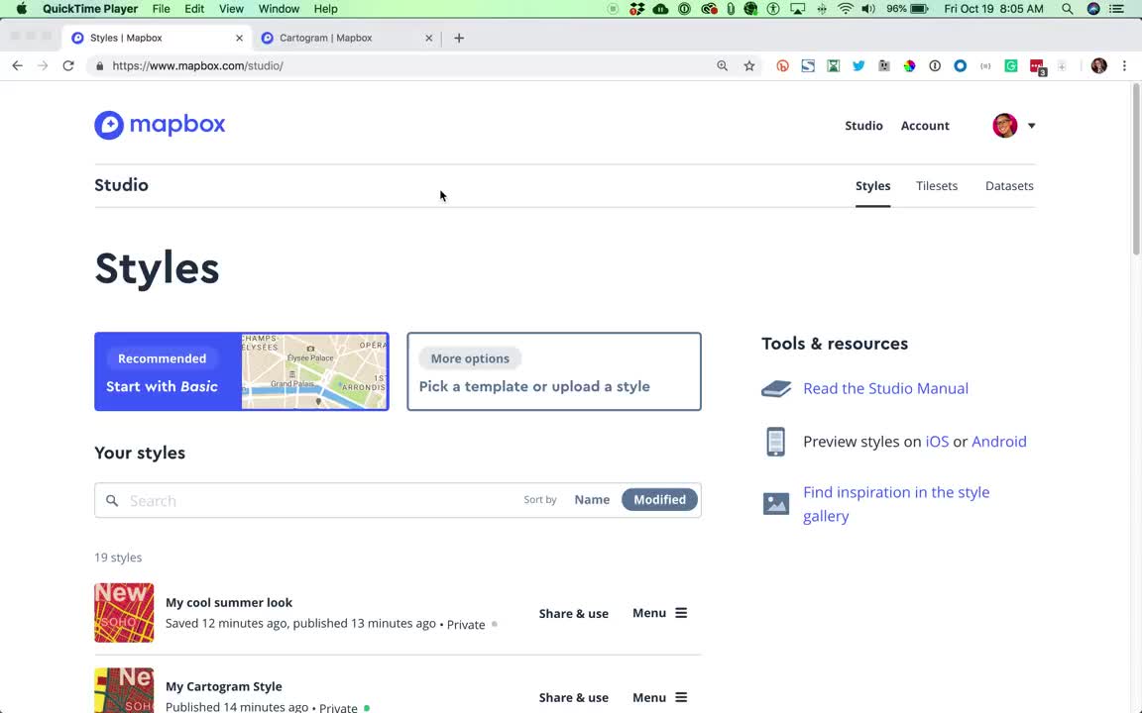
Task: Switch to the Tilesets tab
Action: [x=937, y=185]
